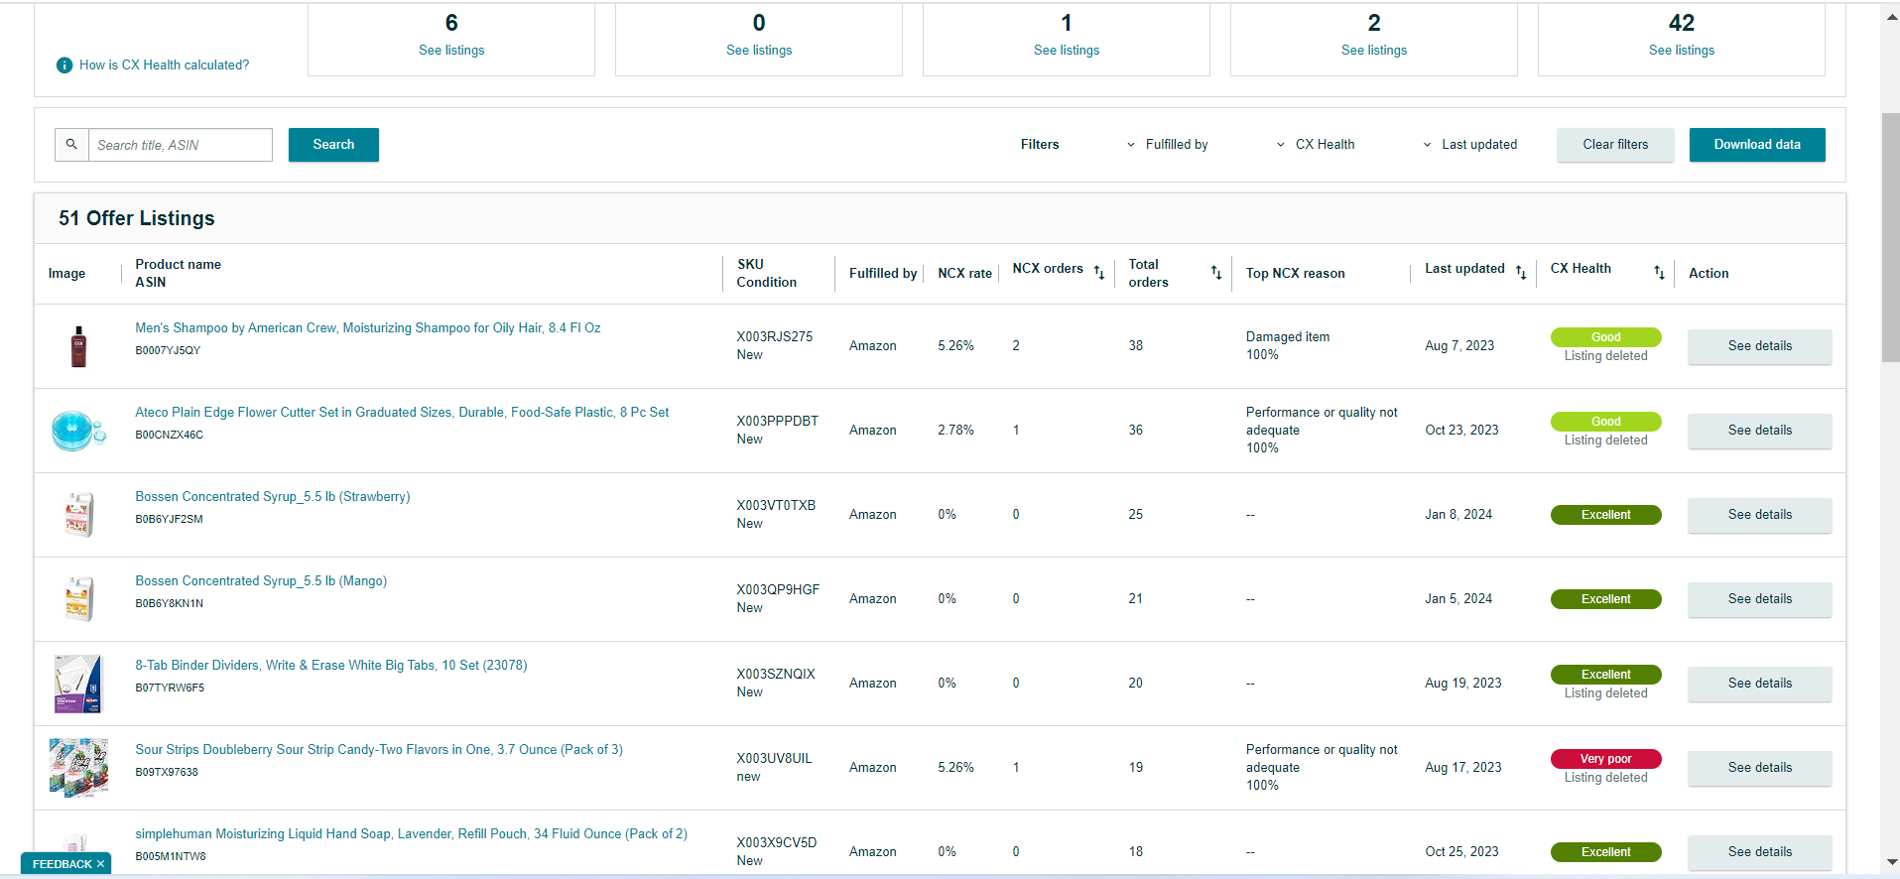
Task: Click the page vertical scrollbar thumb
Action: pos(1890,238)
